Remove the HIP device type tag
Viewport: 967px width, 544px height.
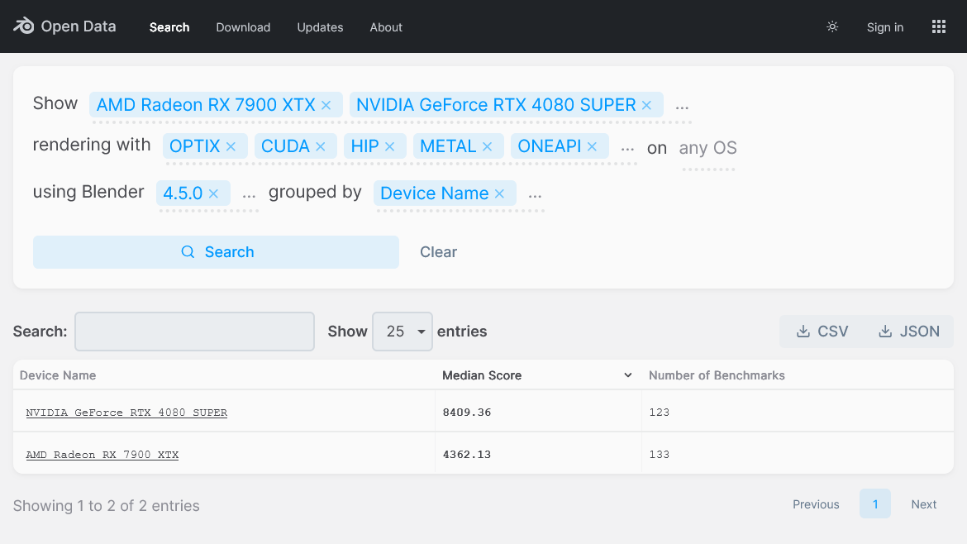(389, 147)
